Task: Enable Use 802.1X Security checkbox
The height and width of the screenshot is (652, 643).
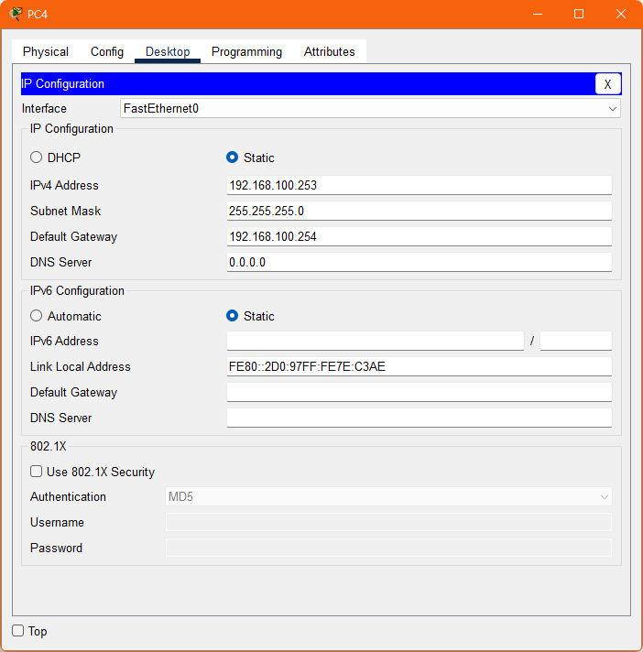Action: tap(37, 472)
